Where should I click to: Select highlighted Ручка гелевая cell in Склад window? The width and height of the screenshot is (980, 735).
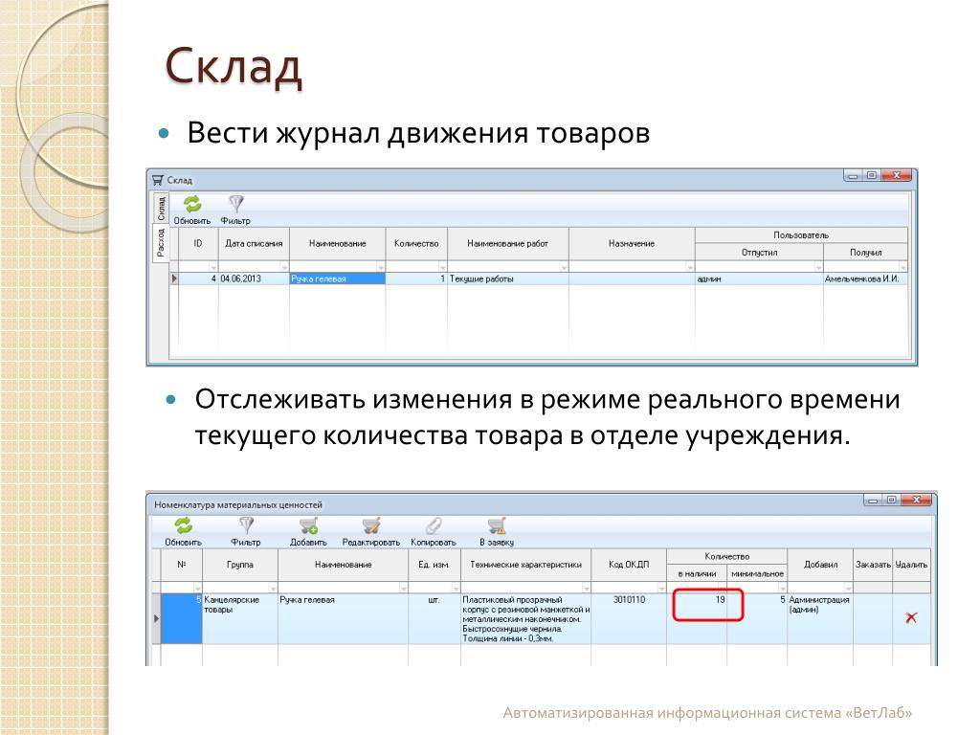338,278
